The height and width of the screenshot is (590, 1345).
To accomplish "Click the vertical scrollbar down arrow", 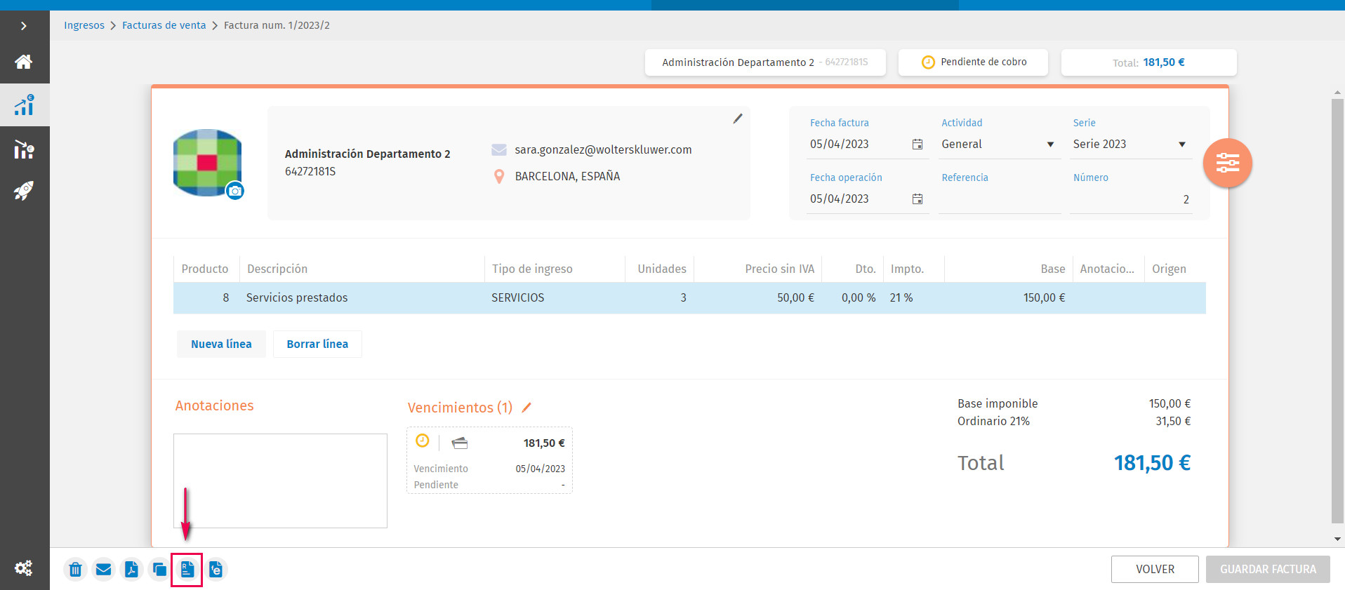I will pos(1337,539).
